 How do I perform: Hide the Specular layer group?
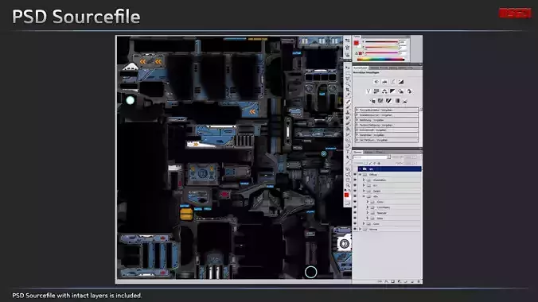pyautogui.click(x=355, y=213)
